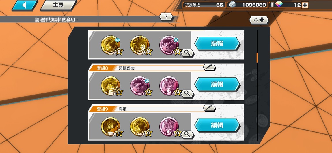Inspect set 9 medals with the magnifier icon
This screenshot has width=332, height=153.
tap(187, 134)
